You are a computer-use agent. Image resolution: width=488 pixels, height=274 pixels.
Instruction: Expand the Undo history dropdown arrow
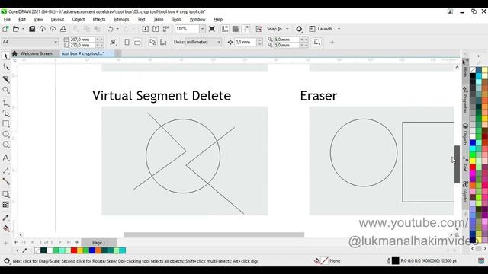[117, 29]
